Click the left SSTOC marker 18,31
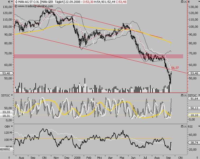200x159 pixels. coord(7,116)
